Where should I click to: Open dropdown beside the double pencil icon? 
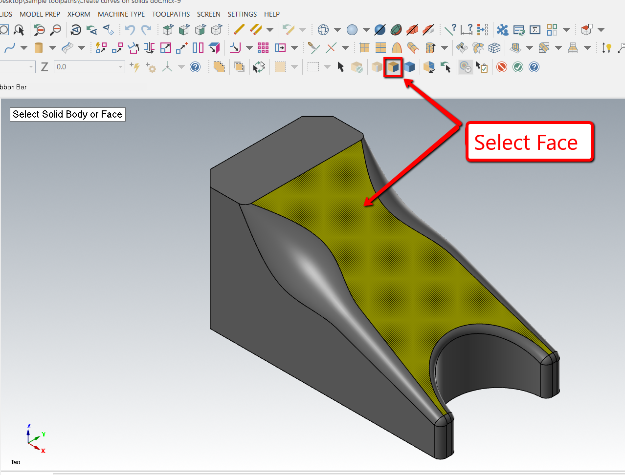point(270,30)
